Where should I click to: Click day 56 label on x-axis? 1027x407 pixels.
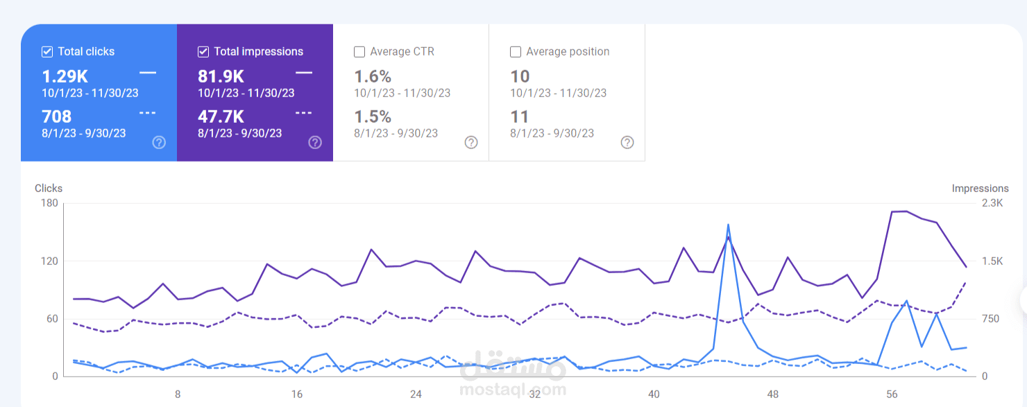click(x=892, y=395)
